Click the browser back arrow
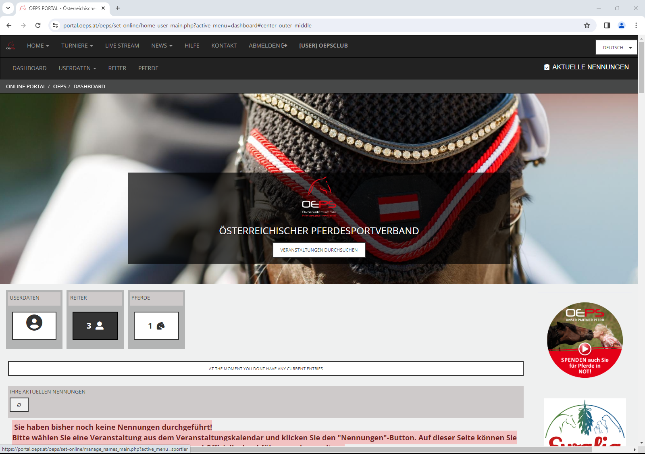 click(9, 25)
